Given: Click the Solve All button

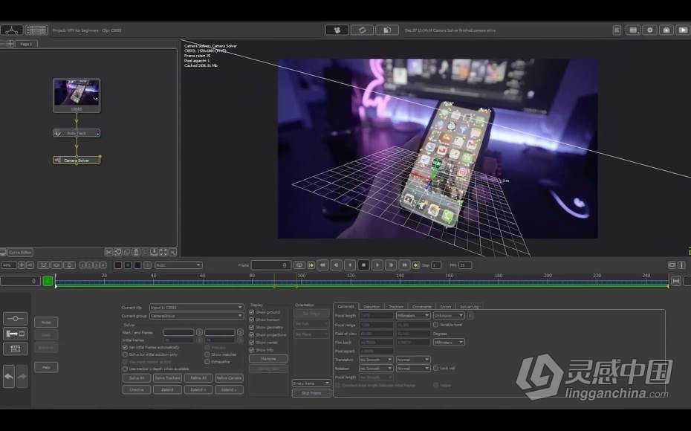Looking at the screenshot, I should point(137,377).
